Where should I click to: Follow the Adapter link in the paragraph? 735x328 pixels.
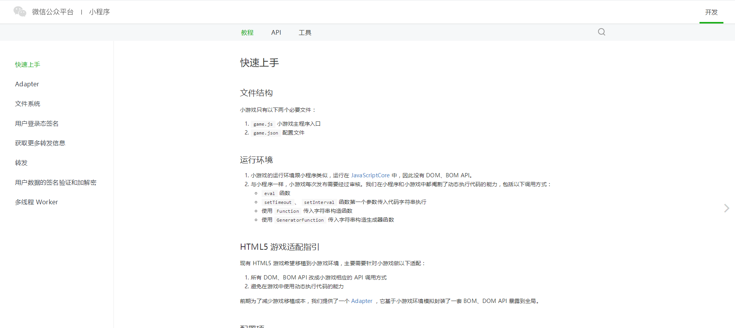[x=362, y=301]
